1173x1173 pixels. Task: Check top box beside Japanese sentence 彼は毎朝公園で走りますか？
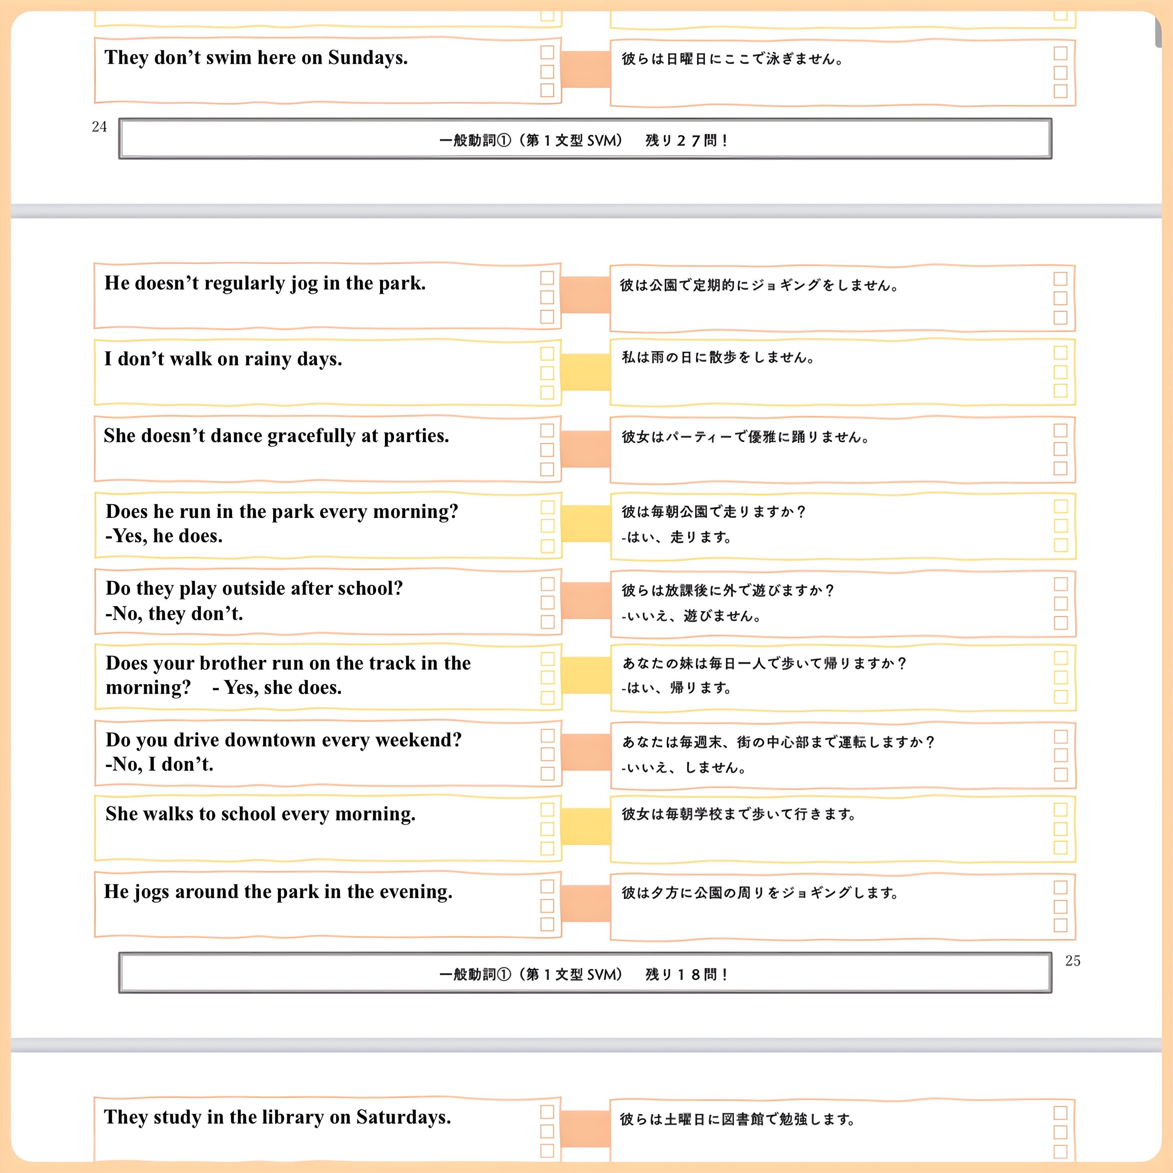point(1060,506)
